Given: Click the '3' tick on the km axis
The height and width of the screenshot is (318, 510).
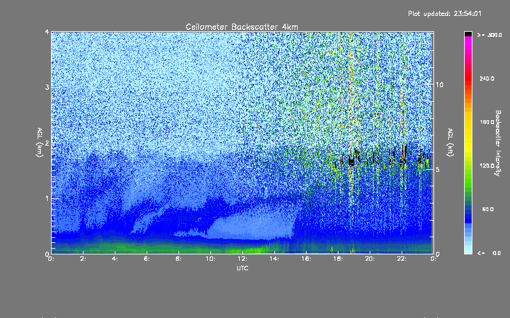Looking at the screenshot, I should [47, 87].
